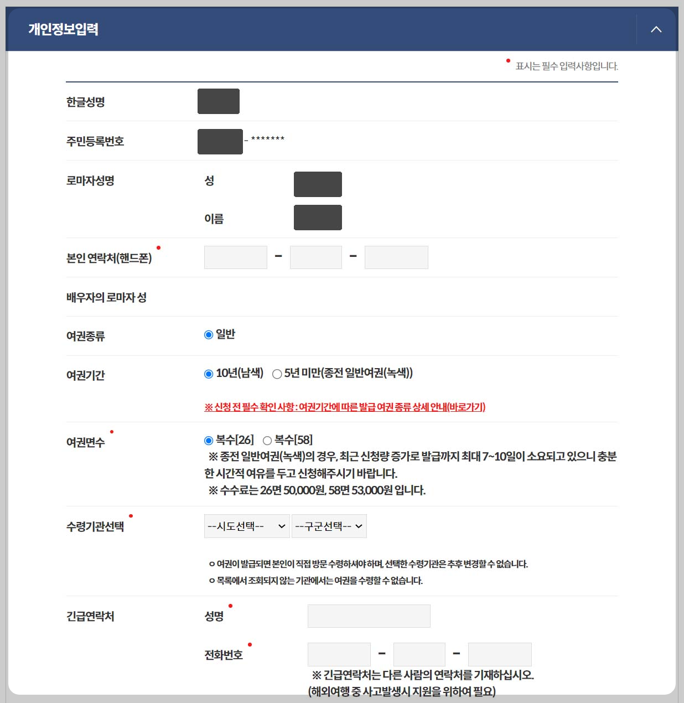The image size is (684, 703).
Task: Click the romanized surname 성 box
Action: pyautogui.click(x=318, y=184)
